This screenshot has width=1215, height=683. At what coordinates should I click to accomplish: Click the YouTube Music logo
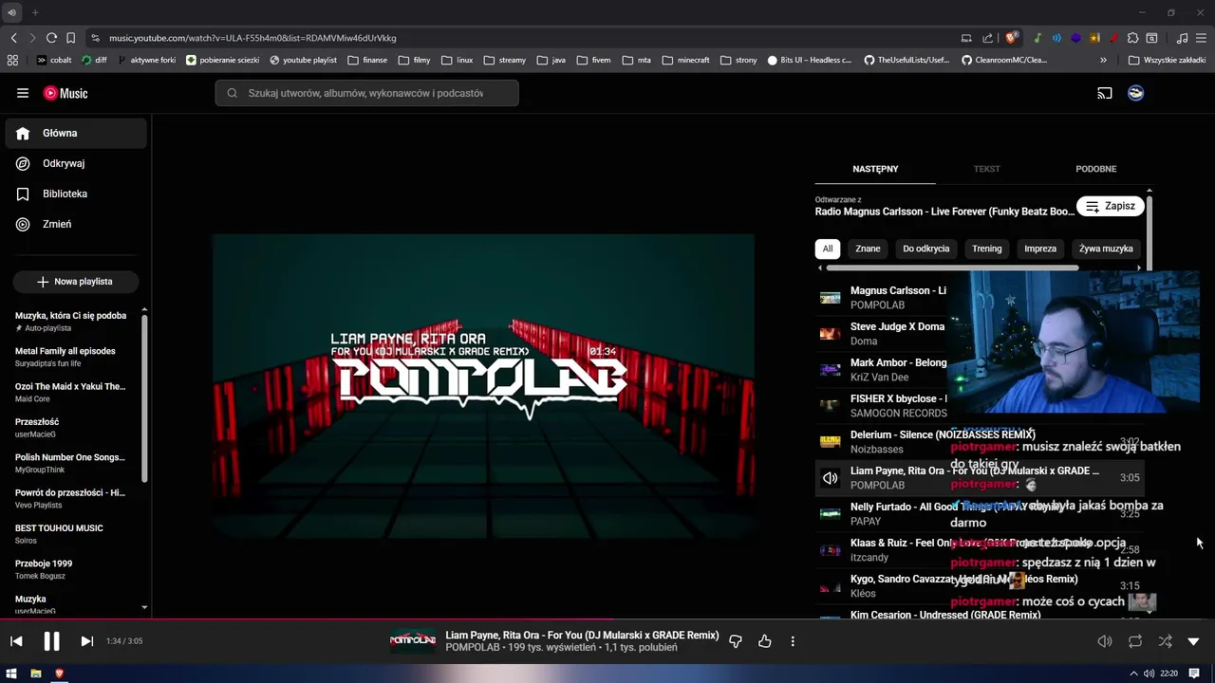tap(65, 93)
